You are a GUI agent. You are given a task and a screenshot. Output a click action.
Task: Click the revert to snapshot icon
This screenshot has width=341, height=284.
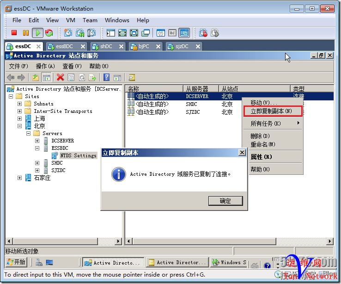coord(80,33)
